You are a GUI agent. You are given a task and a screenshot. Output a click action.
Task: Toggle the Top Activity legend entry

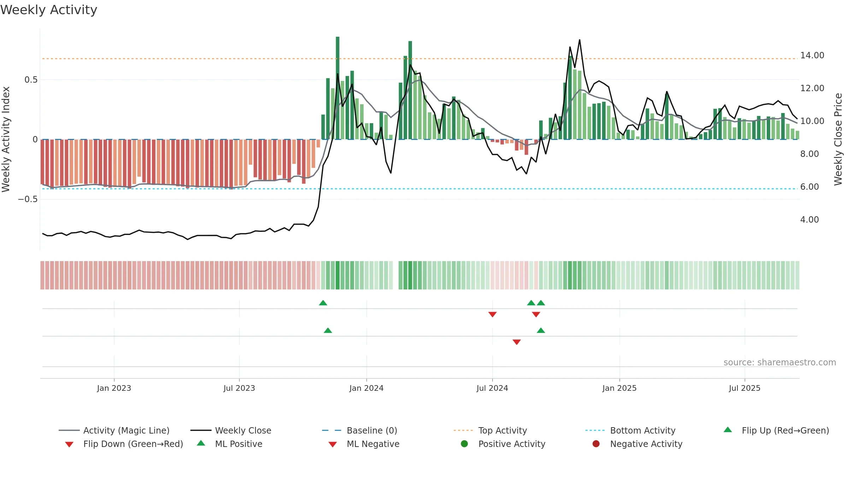point(490,430)
